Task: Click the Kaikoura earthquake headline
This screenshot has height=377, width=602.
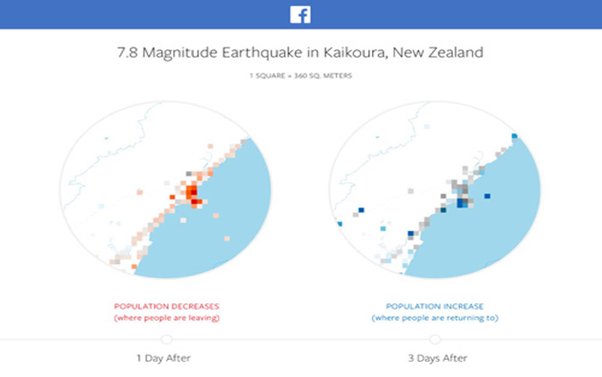Action: (300, 53)
